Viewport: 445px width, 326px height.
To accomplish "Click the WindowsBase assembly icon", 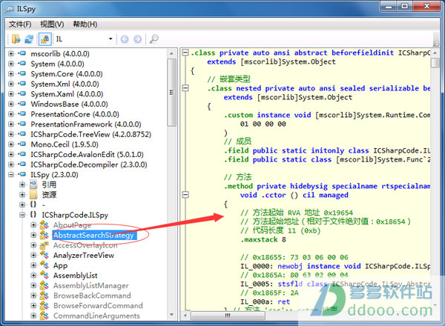I will click(x=22, y=104).
